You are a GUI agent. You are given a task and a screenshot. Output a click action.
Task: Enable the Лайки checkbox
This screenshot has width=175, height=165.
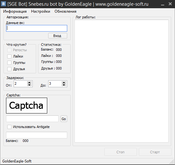9,56
